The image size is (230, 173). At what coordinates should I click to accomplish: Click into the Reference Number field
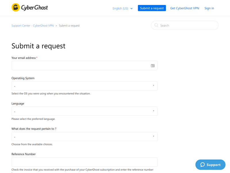point(84,162)
